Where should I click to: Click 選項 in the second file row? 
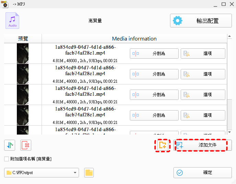[x=203, y=74]
